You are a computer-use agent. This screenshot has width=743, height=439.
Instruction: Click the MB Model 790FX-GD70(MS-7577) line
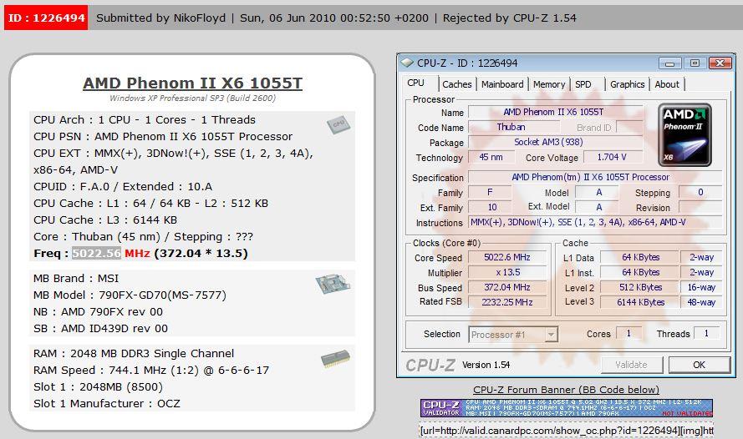130,295
